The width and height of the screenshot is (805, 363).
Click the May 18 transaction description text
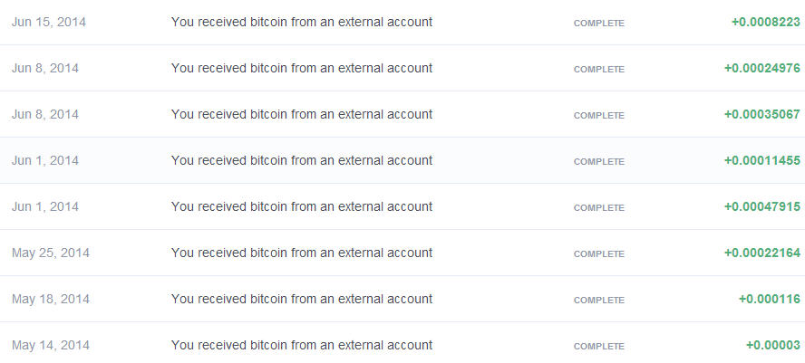point(301,299)
